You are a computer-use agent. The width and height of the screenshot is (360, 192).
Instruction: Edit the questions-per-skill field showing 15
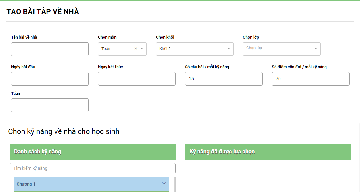(224, 79)
